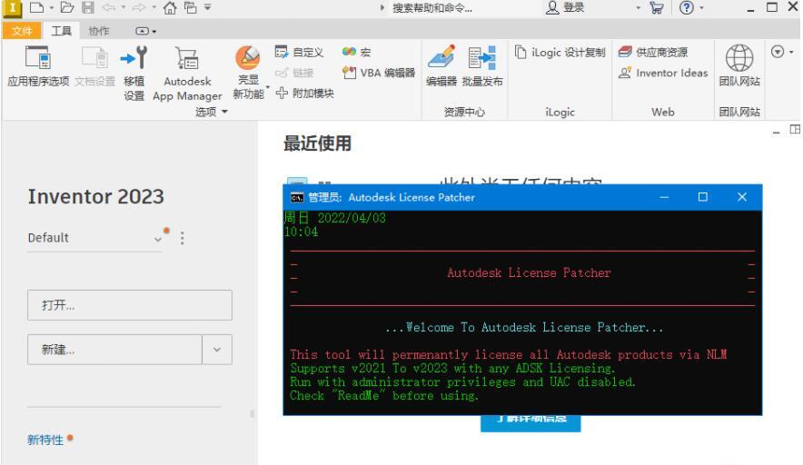The height and width of the screenshot is (465, 803).
Task: Click the switch windows icon in quick access
Action: point(191,7)
